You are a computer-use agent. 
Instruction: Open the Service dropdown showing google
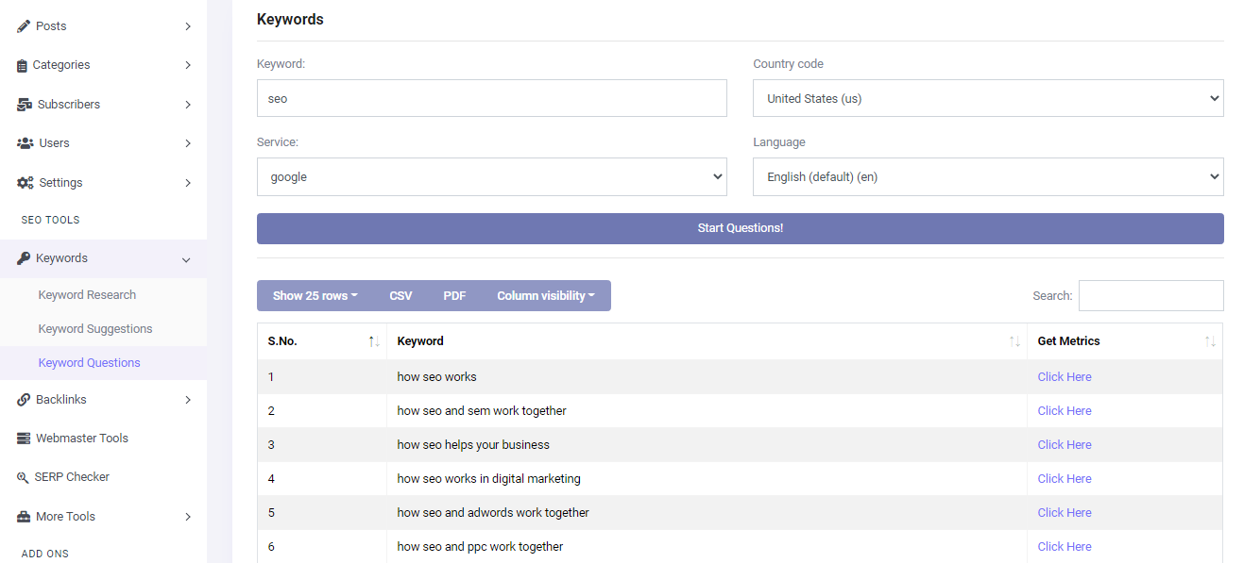pyautogui.click(x=492, y=176)
